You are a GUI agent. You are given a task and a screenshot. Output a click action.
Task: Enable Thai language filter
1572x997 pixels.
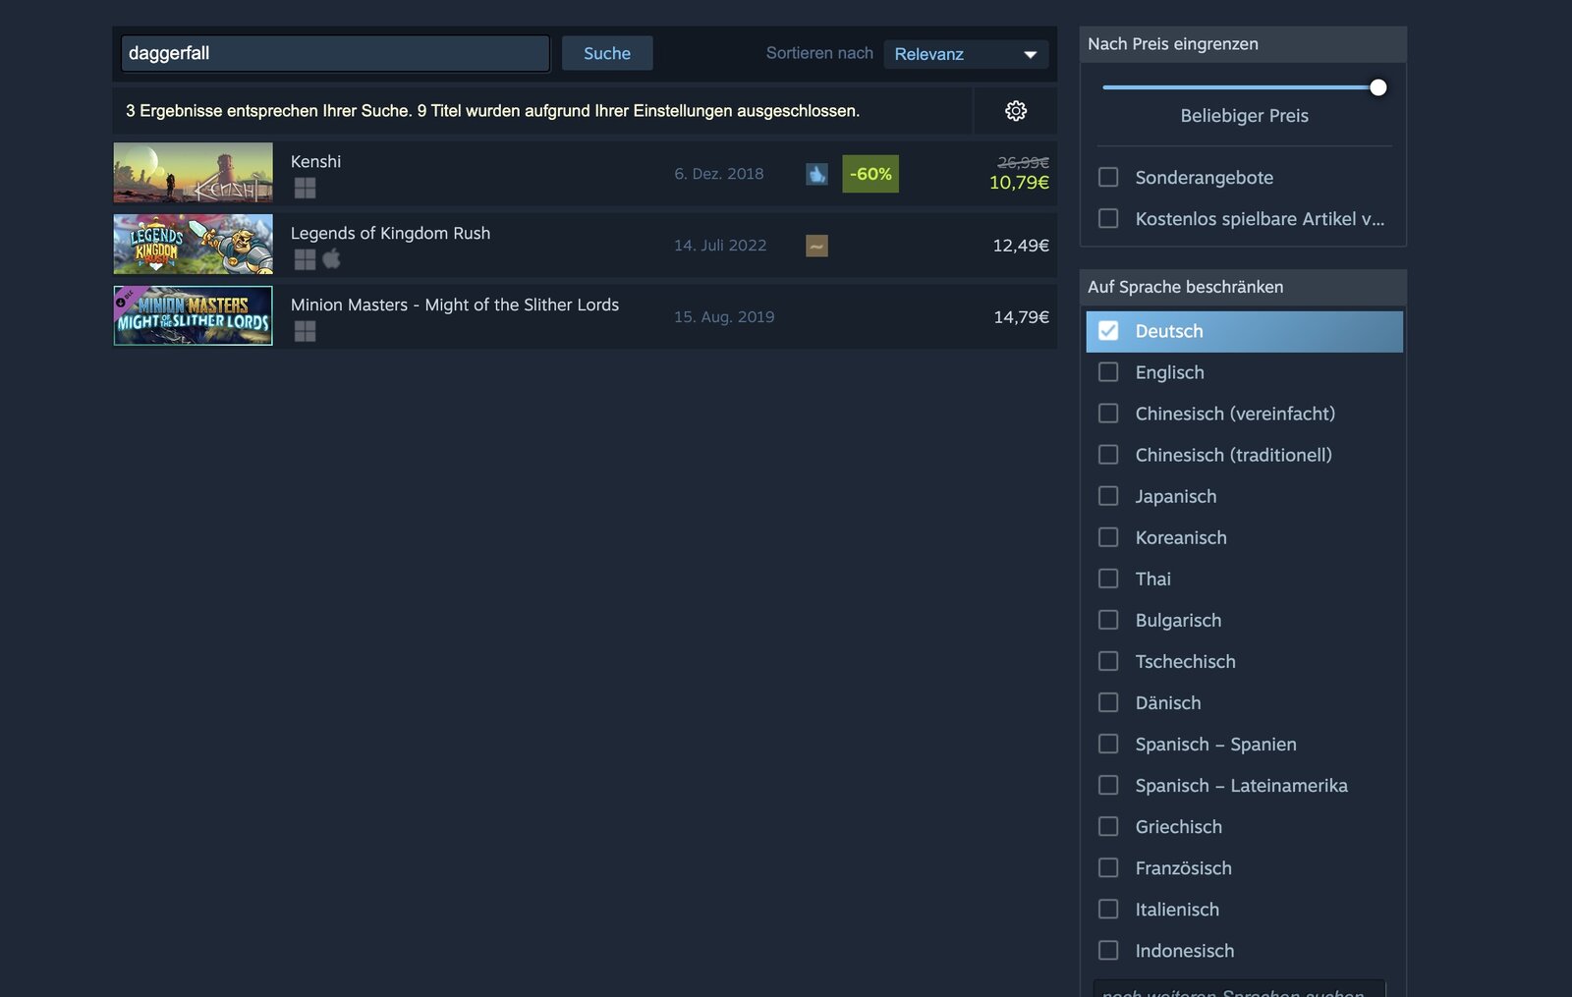coord(1108,579)
